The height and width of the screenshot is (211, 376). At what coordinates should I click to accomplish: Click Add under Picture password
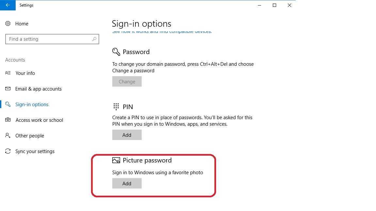pyautogui.click(x=127, y=183)
